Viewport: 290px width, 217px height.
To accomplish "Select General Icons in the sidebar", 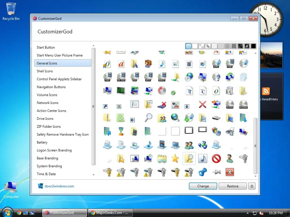I will [63, 63].
